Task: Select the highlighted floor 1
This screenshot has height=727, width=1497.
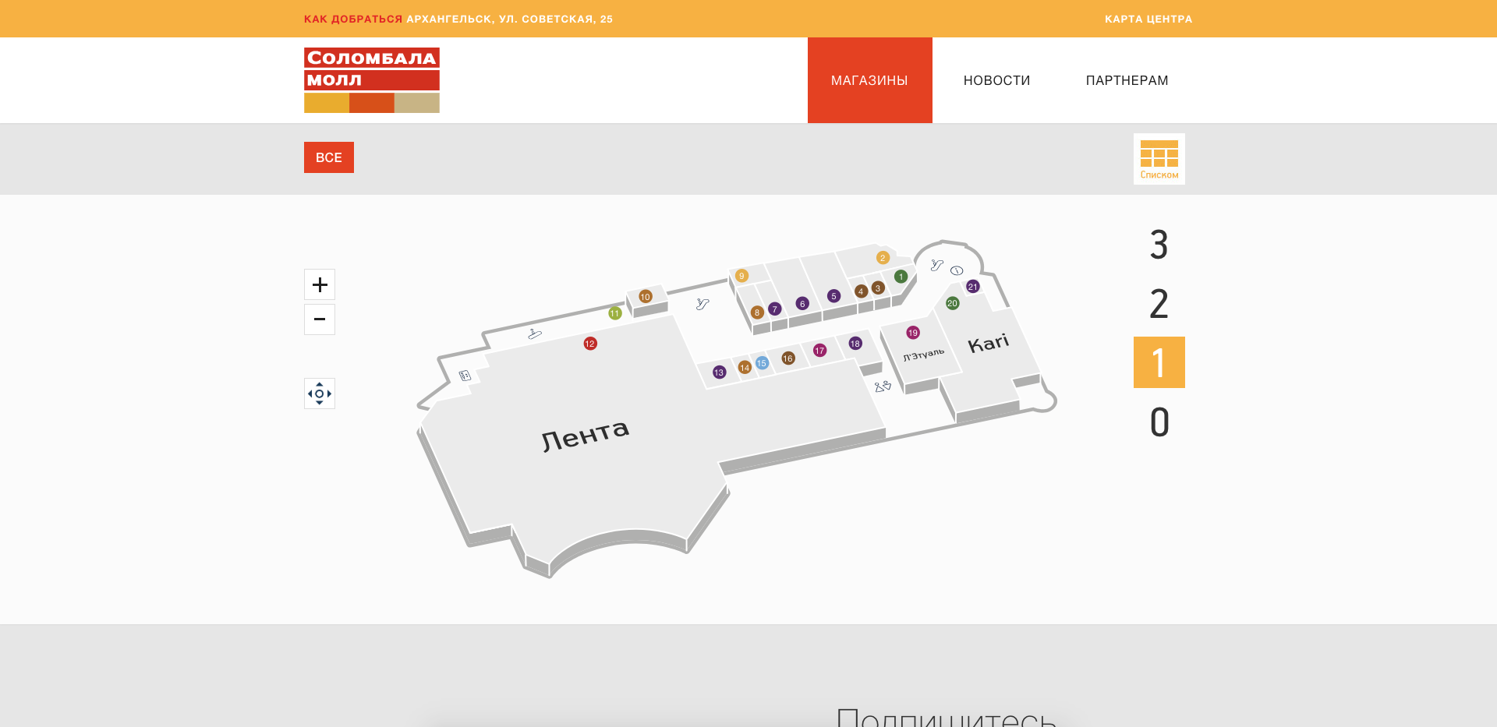Action: 1159,362
